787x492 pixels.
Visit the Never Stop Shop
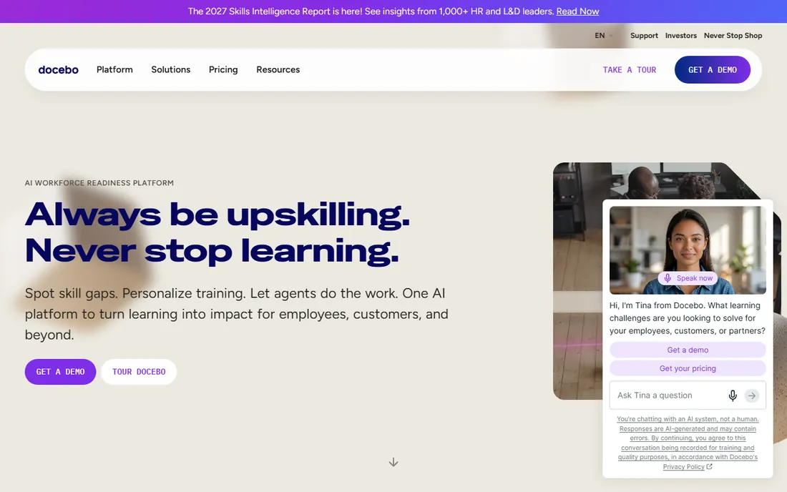pyautogui.click(x=733, y=36)
